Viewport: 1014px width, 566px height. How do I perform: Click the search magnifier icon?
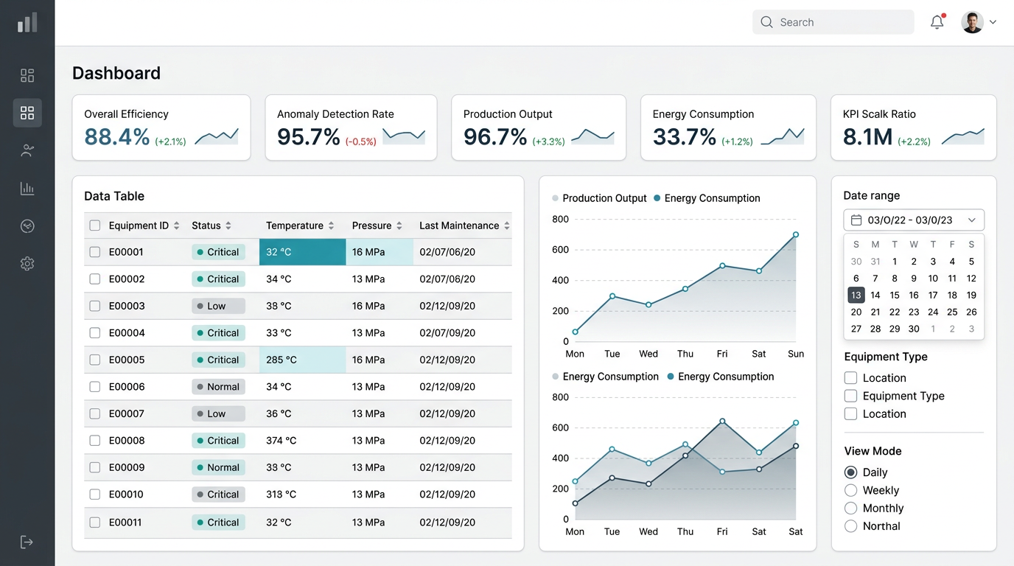point(767,22)
